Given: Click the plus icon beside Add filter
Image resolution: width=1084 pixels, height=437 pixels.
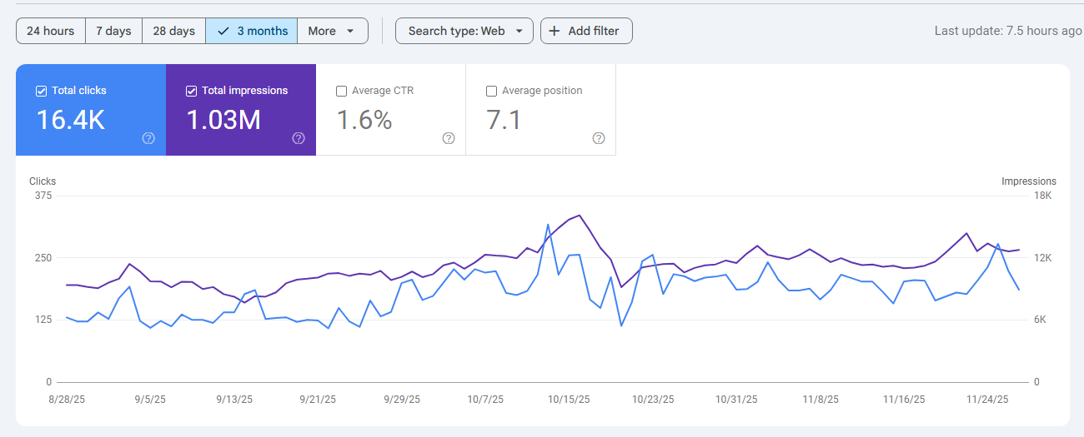Looking at the screenshot, I should (x=555, y=31).
